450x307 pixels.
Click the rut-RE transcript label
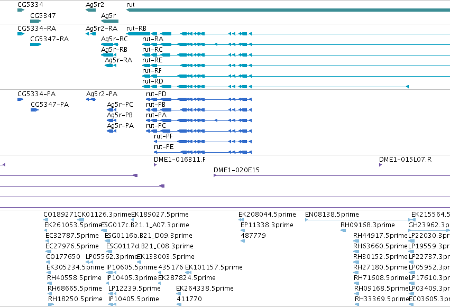pyautogui.click(x=152, y=60)
